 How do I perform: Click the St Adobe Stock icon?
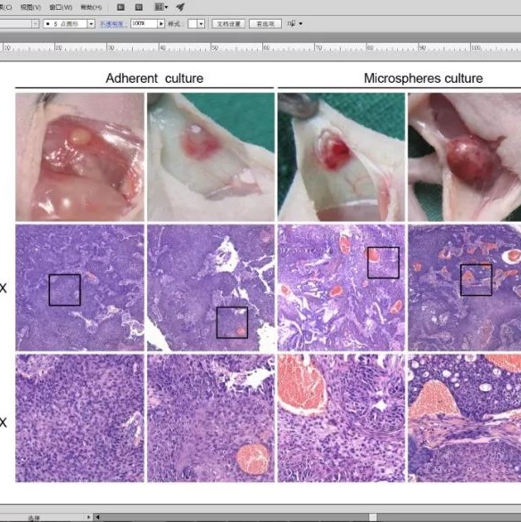(139, 7)
